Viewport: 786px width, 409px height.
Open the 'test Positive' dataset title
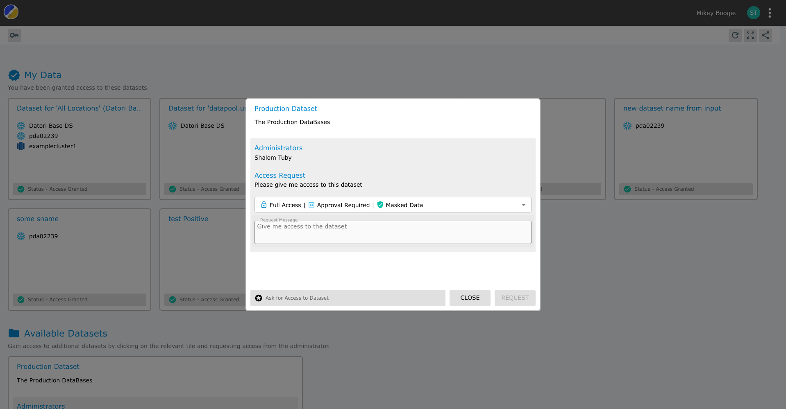(x=188, y=219)
